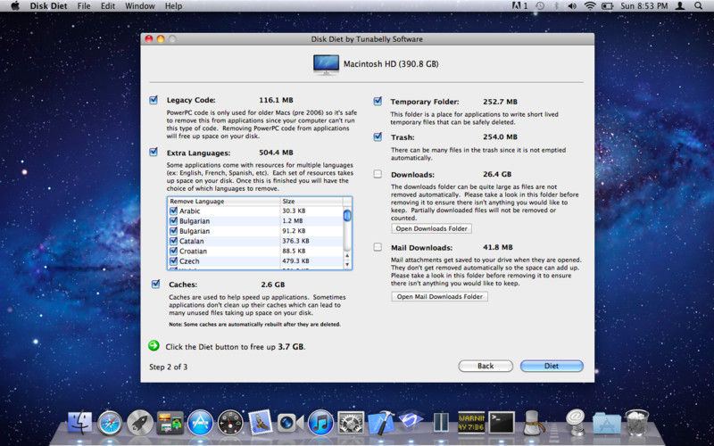Launch Safari from the dock
This screenshot has width=714, height=446.
110,423
